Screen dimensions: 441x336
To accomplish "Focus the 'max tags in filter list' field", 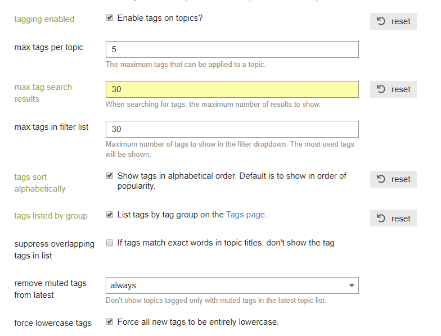I will 232,129.
